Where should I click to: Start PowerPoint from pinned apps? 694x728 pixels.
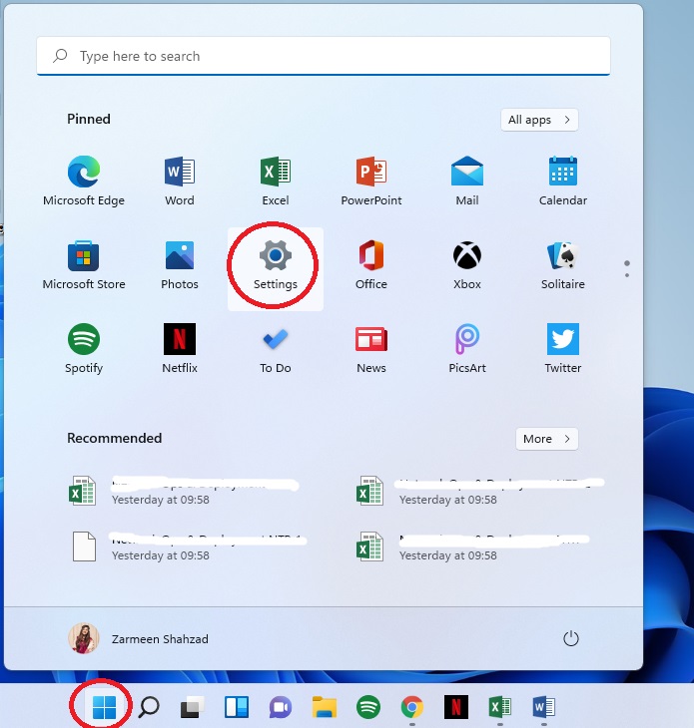point(370,182)
